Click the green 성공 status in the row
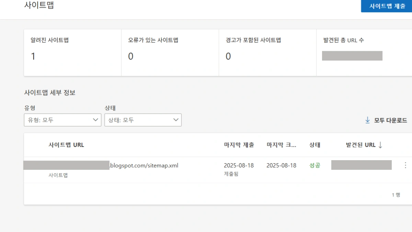Viewport: 412px width, 232px height. (x=314, y=165)
